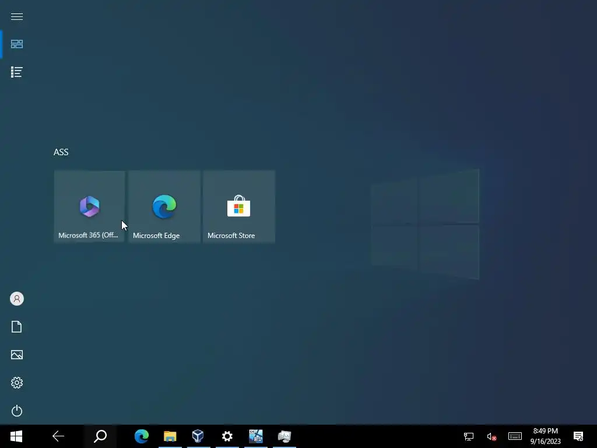Open the clock showing 8:49 PM

[545, 436]
